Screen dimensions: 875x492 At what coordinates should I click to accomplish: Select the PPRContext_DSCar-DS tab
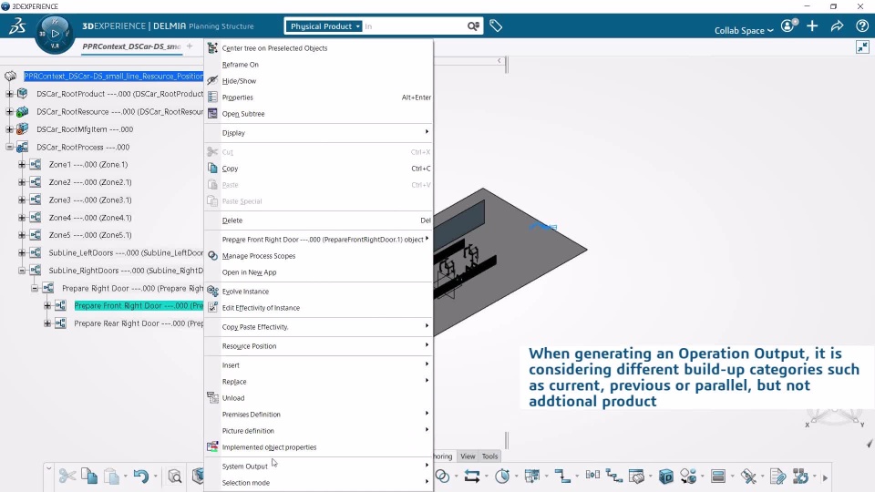[131, 46]
